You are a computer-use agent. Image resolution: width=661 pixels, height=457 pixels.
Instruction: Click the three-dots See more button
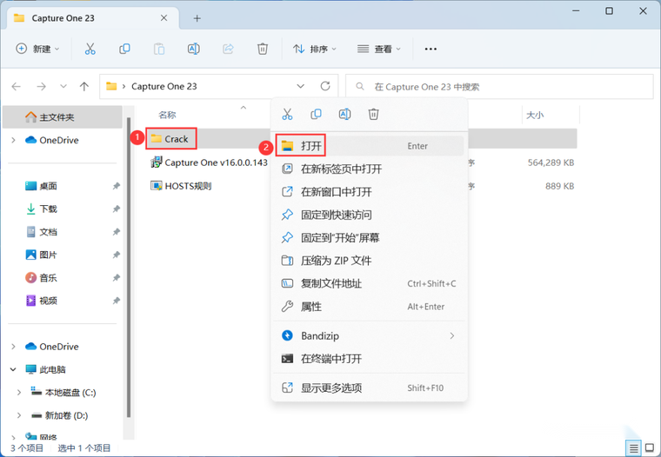point(431,49)
